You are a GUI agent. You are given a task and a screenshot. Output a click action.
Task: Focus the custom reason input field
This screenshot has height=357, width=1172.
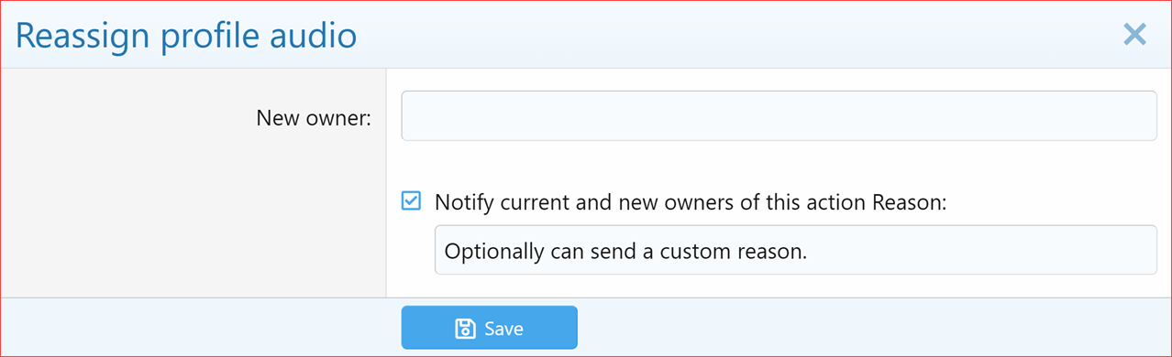click(x=795, y=250)
